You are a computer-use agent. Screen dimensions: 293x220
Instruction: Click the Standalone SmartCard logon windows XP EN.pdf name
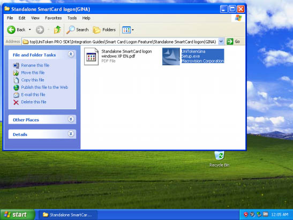coord(126,54)
